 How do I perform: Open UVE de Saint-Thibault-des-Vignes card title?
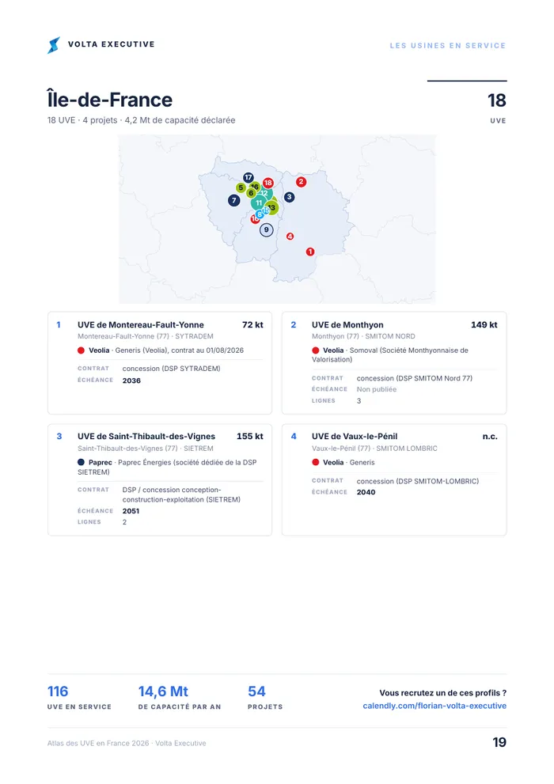coord(146,437)
